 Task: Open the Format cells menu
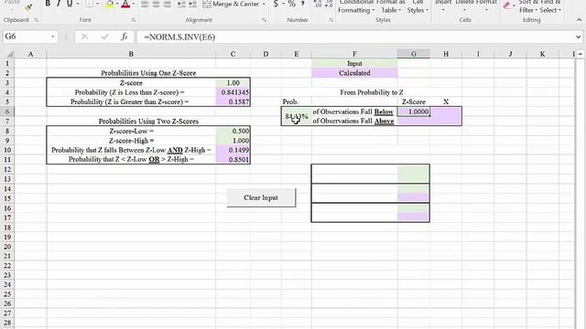point(486,5)
